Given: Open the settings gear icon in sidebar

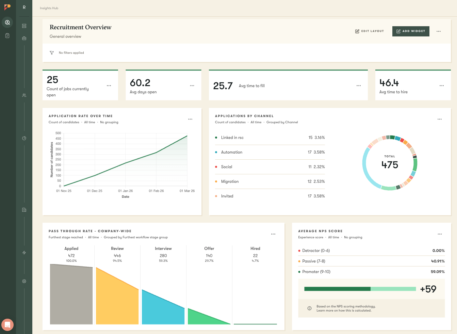Looking at the screenshot, I should (x=24, y=281).
